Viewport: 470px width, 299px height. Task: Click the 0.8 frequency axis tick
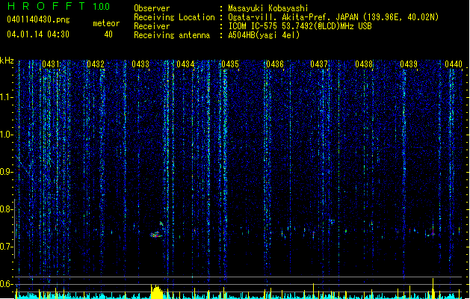pos(7,209)
